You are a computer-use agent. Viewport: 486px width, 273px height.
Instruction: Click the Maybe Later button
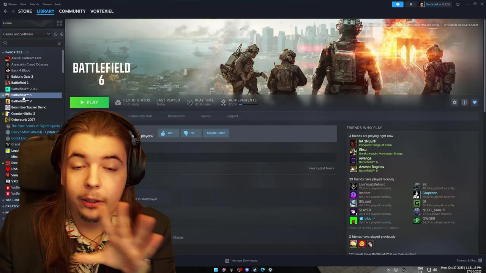click(x=216, y=133)
